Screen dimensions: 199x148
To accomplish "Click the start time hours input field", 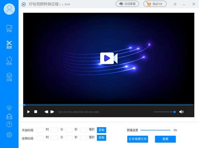I will point(40,130).
